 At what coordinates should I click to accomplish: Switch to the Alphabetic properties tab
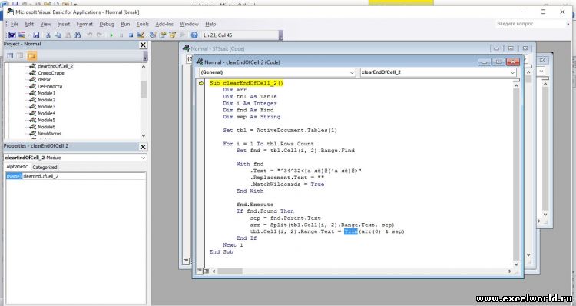click(17, 167)
